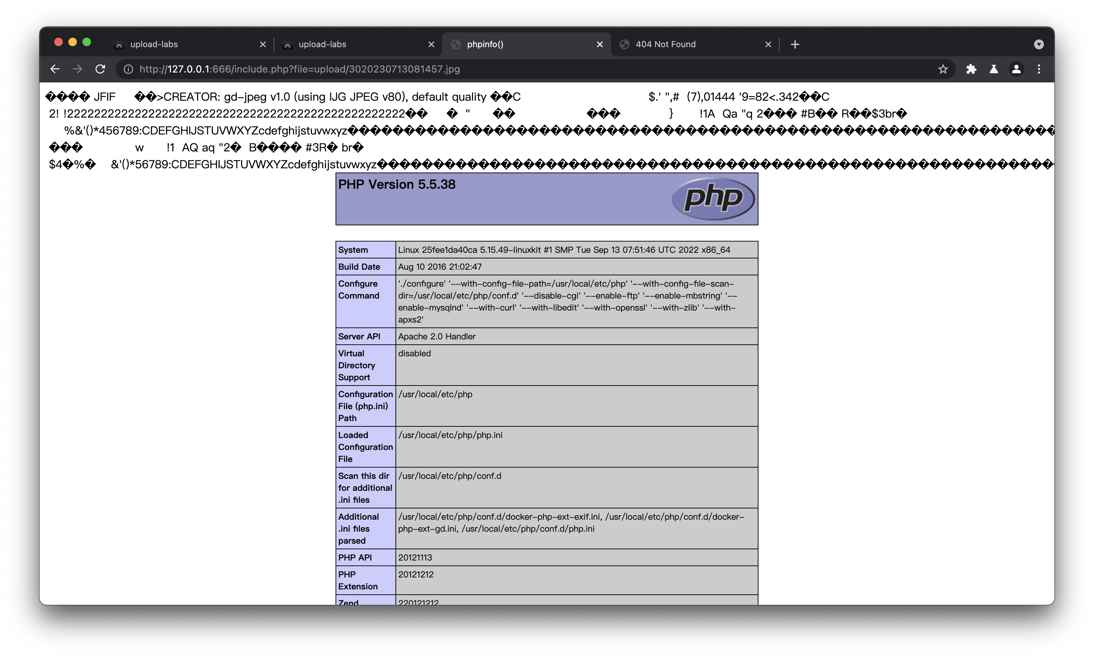
Task: Reload the current page
Action: 100,69
